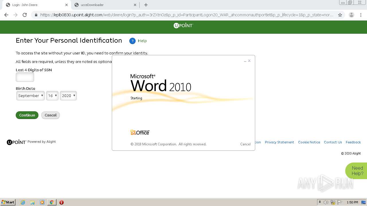This screenshot has width=367, height=206.
Task: Click the address bar URL
Action: 187,15
